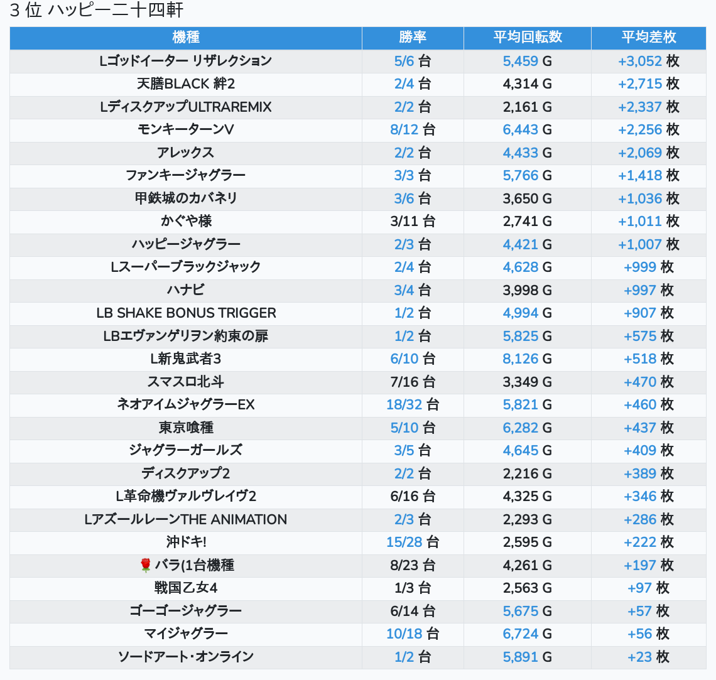
Task: Click the 3位 ハッピー二十四軒 heading
Action: pos(96,11)
